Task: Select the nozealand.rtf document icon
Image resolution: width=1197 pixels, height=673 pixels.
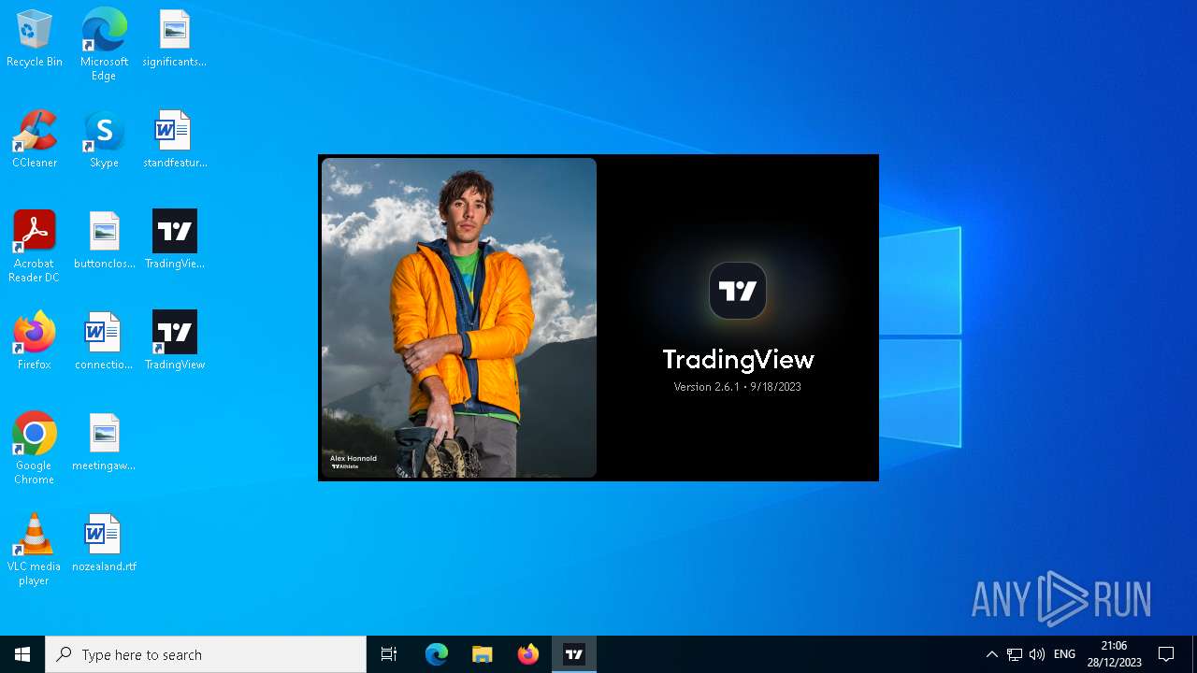Action: click(104, 543)
